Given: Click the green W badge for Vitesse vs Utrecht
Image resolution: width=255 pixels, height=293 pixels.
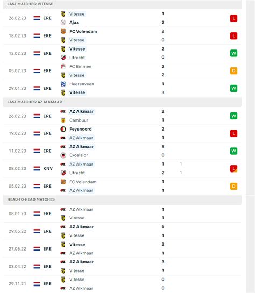Looking at the screenshot, I should 233,53.
